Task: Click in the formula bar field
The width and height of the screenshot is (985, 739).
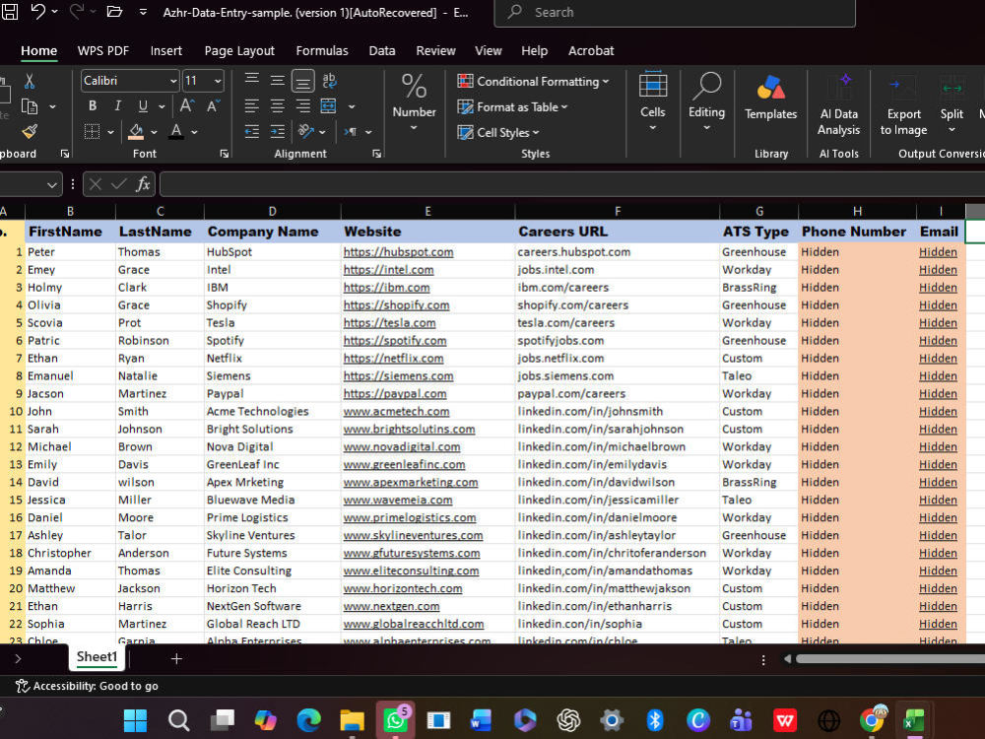Action: point(571,185)
